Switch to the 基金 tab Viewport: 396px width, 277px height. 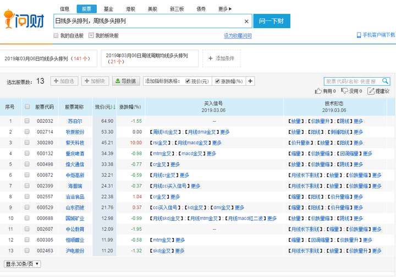(108, 9)
